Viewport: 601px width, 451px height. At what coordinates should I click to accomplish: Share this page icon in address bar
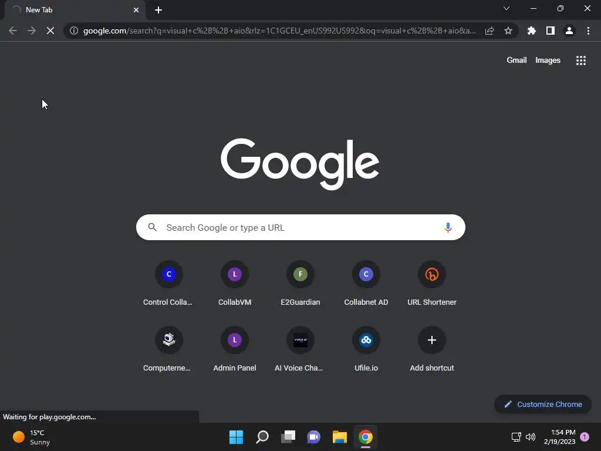click(489, 31)
